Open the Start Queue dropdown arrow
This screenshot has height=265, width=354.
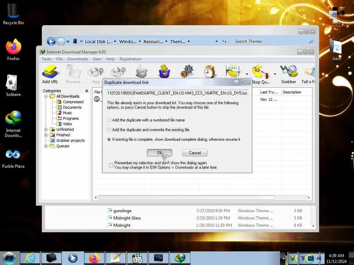(247, 74)
